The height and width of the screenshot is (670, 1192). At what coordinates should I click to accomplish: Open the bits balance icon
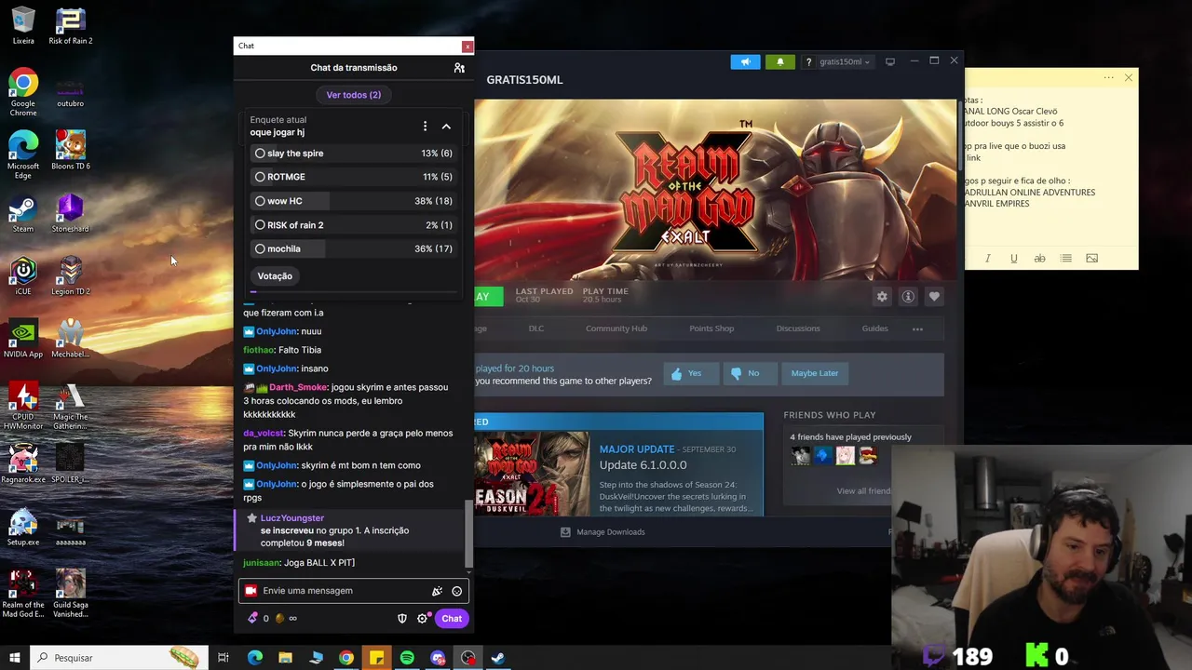[252, 618]
